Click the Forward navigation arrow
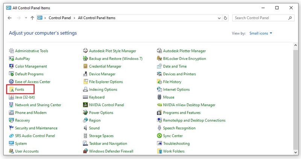 click(18, 18)
